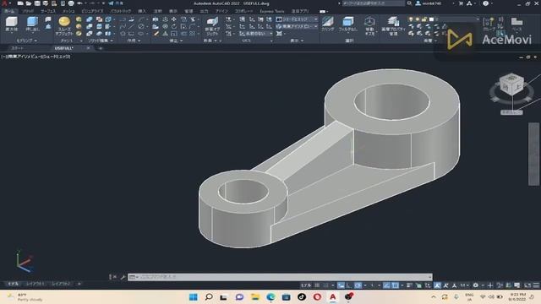
Task: Toggle snap mode in status bar
Action: pyautogui.click(x=325, y=285)
